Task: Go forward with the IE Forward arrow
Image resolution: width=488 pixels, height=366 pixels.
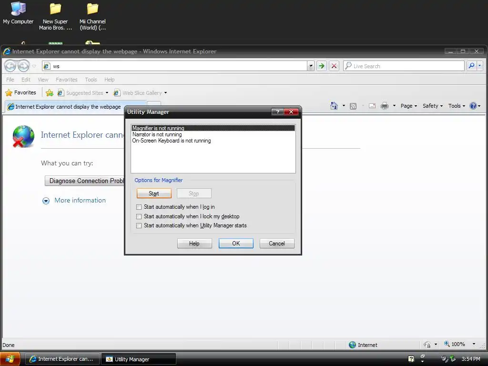Action: point(23,66)
